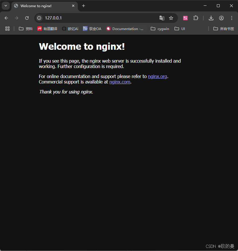Open the cygwin bookmarks folder
The image size is (238, 251).
[160, 29]
